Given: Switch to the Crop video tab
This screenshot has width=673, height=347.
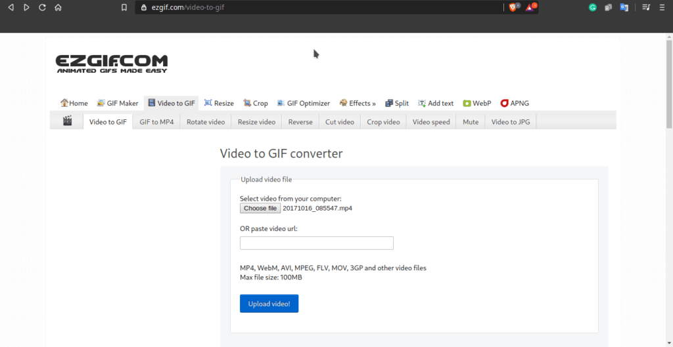Looking at the screenshot, I should (x=383, y=121).
